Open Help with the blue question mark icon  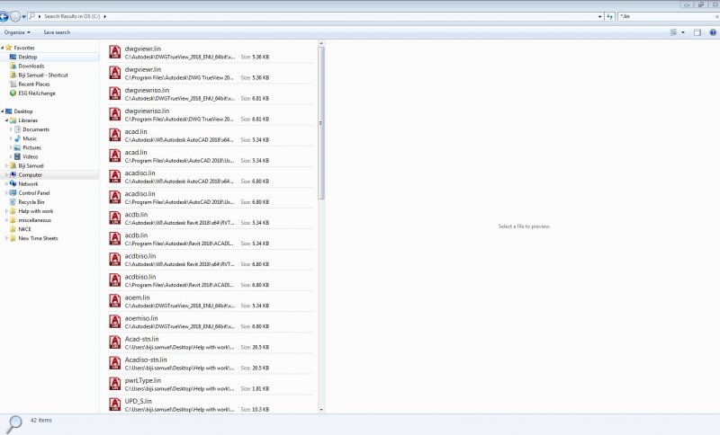click(x=713, y=32)
